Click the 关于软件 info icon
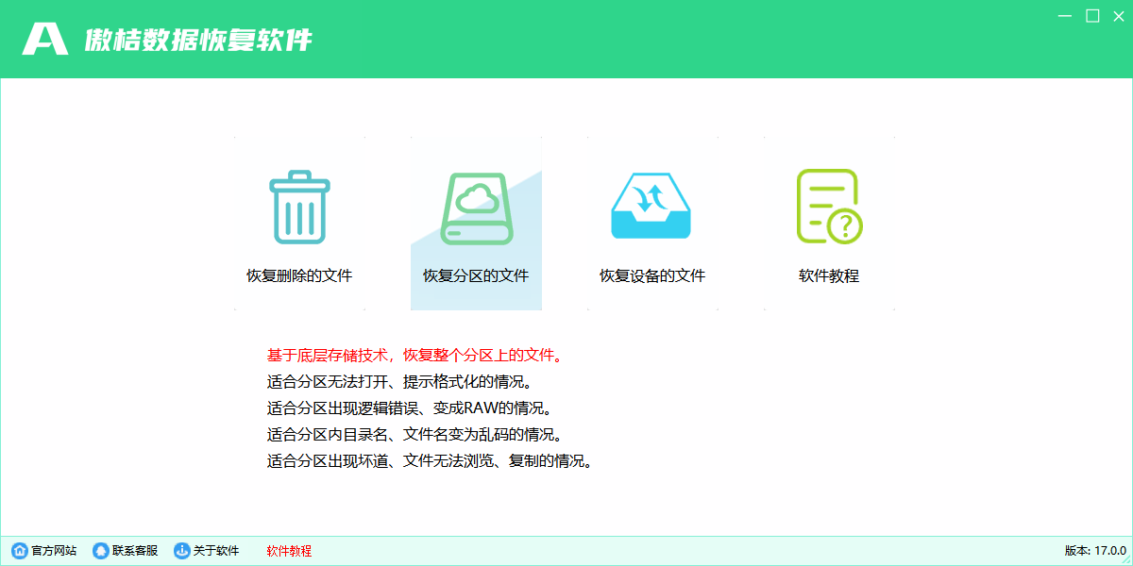The width and height of the screenshot is (1133, 566). coord(179,551)
